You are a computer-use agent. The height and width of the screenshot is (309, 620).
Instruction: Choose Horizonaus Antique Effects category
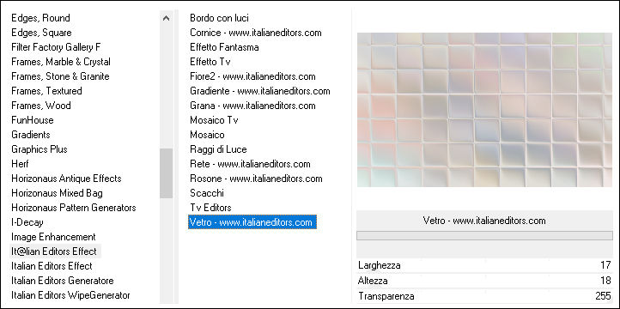point(66,179)
